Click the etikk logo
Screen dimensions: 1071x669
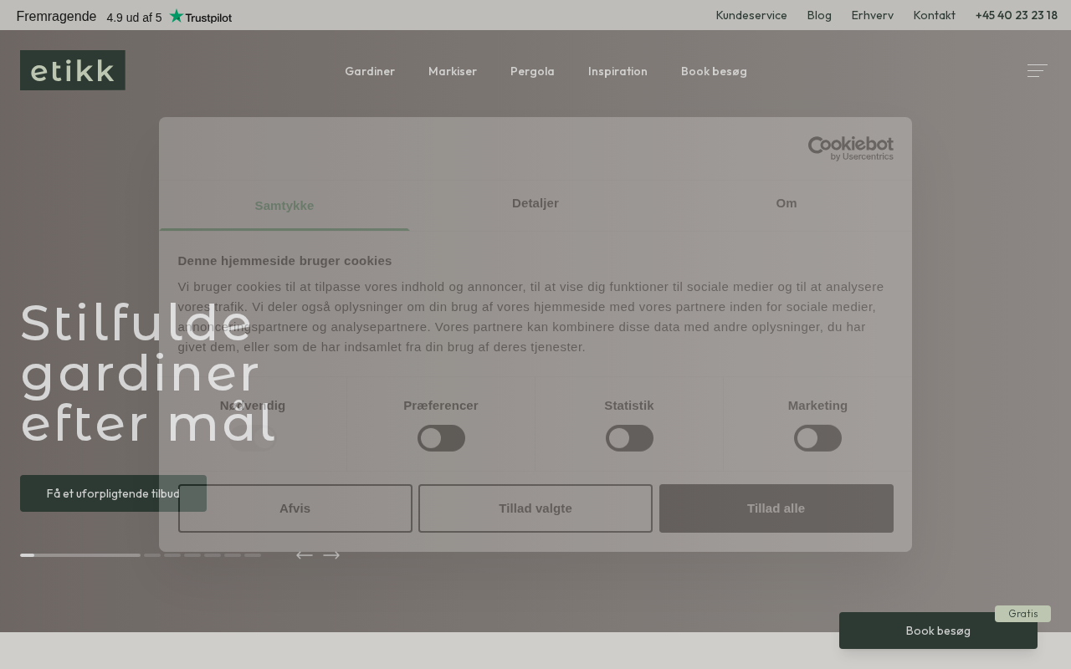(x=73, y=70)
